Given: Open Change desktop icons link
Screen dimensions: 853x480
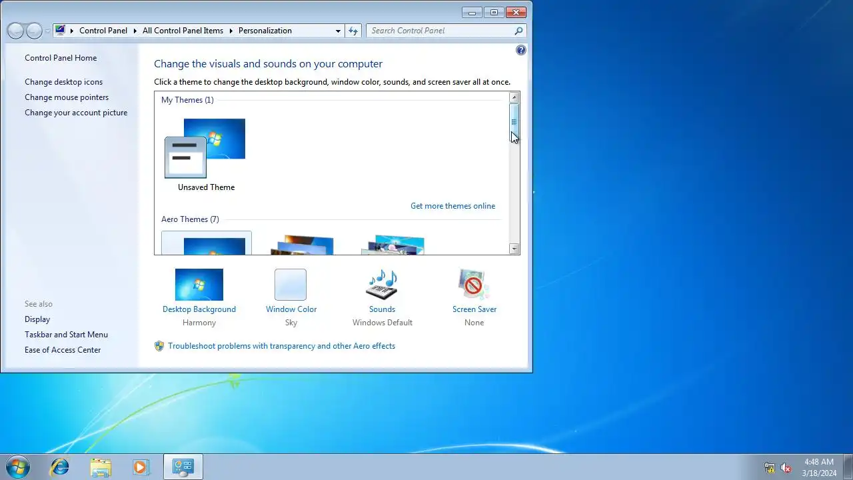Looking at the screenshot, I should pyautogui.click(x=64, y=82).
